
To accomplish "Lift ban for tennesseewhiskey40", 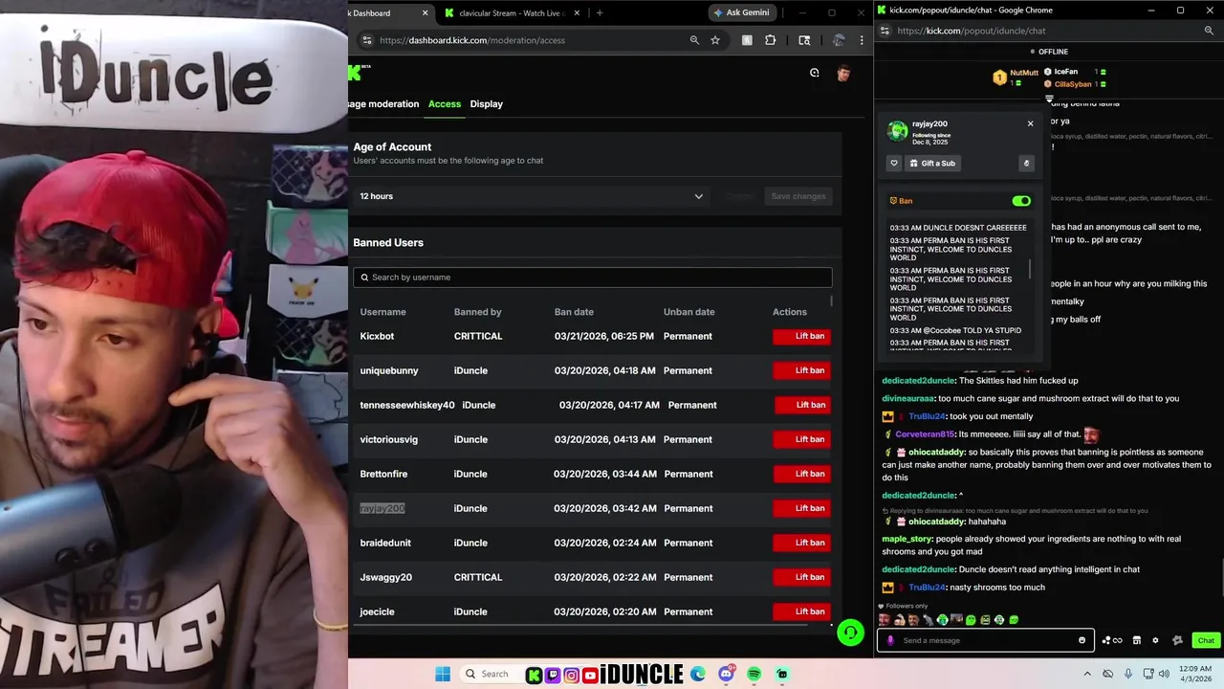I will 801,405.
